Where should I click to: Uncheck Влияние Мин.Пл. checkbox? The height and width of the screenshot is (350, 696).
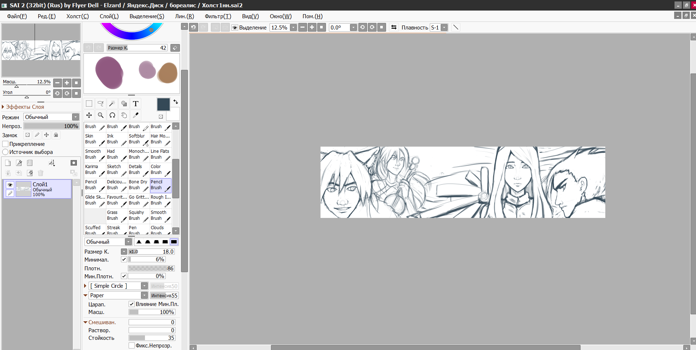(x=131, y=304)
